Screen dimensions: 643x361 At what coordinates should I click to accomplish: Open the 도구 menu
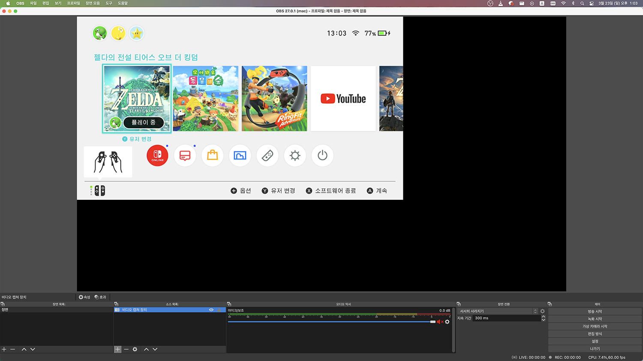[x=109, y=3]
